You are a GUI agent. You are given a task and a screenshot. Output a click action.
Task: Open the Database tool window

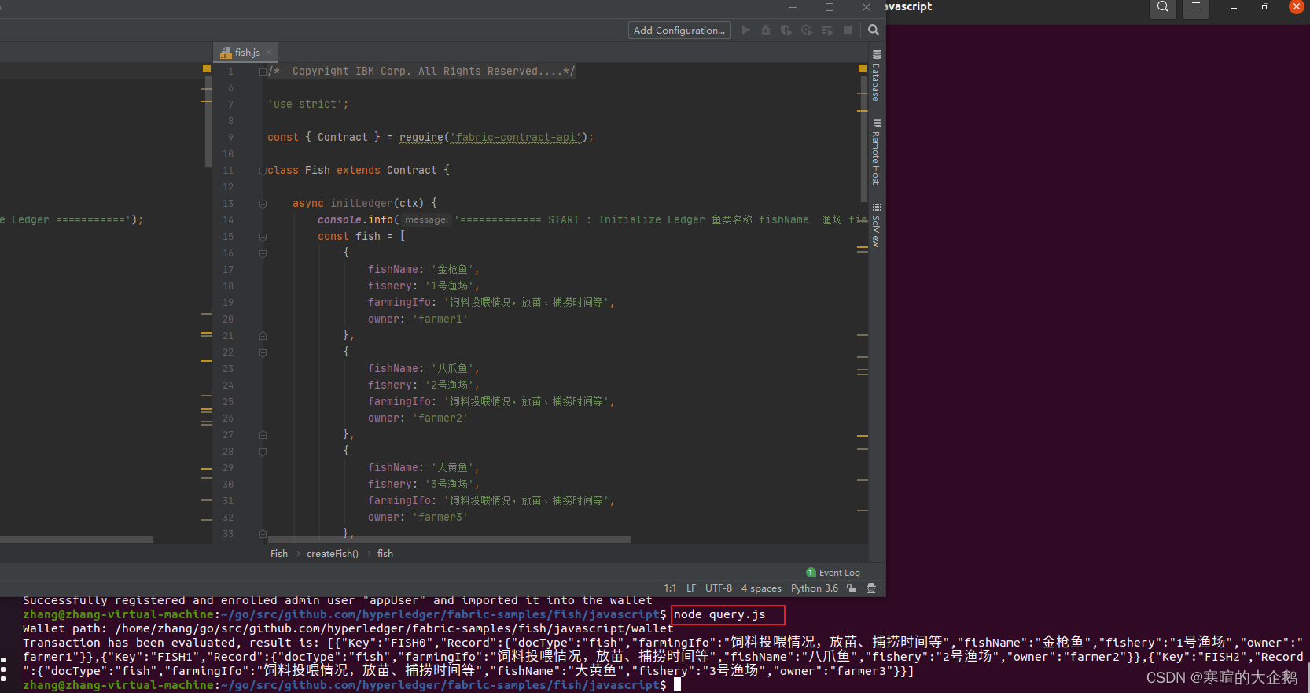[x=876, y=76]
